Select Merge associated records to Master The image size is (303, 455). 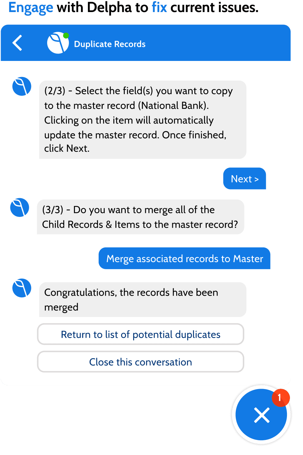point(184,258)
